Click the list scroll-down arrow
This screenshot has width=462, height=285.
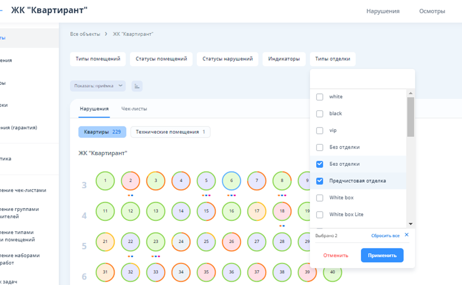(x=410, y=224)
